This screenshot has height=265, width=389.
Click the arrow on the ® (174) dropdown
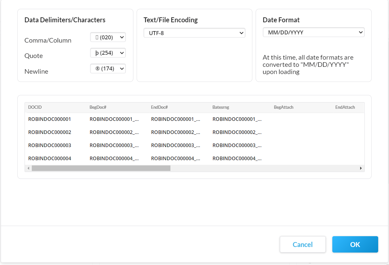pos(122,68)
